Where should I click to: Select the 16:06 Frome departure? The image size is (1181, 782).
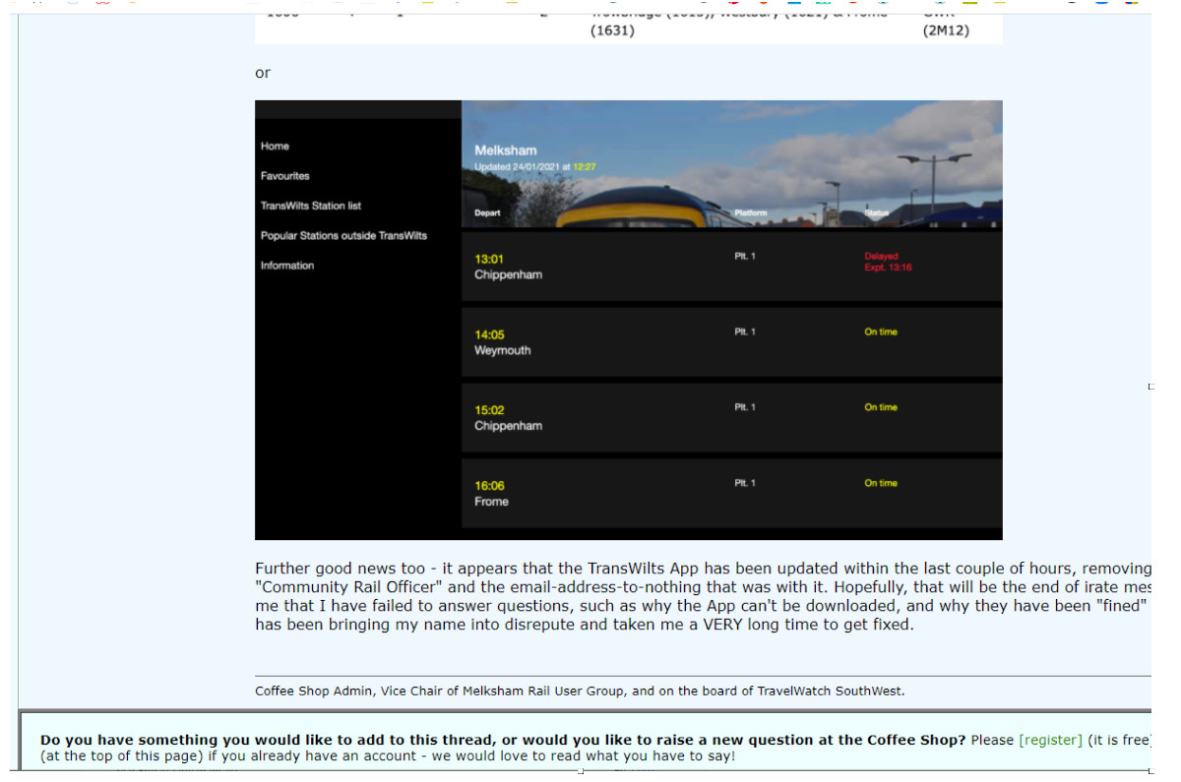pos(491,494)
